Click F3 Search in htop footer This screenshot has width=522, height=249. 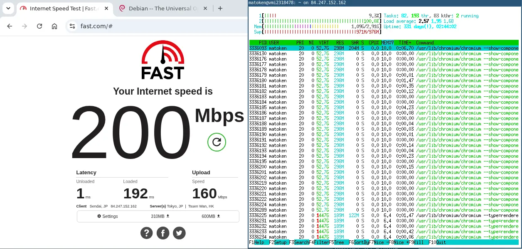(299, 242)
